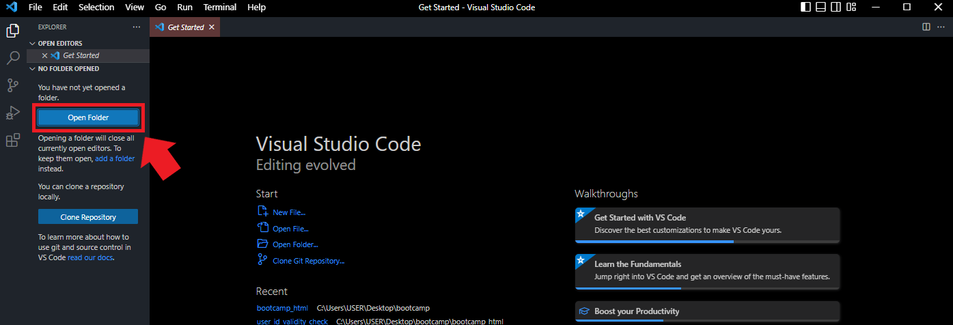Click star badge on Get Started with VS Code
953x325 pixels.
pos(580,214)
